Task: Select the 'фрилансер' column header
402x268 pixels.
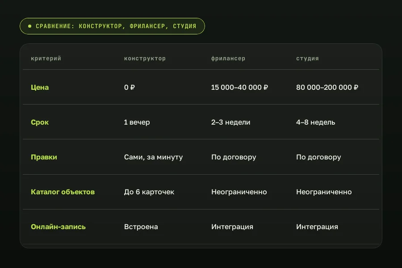Action: coord(228,59)
